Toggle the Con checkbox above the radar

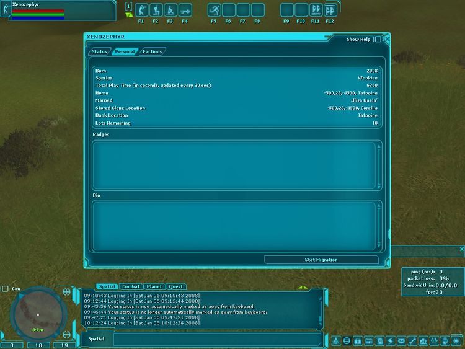pyautogui.click(x=6, y=289)
